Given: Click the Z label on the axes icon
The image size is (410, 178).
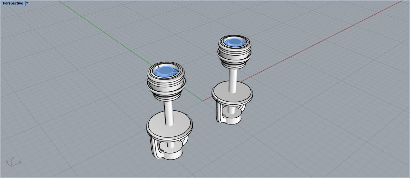Looking at the screenshot, I should (13, 158).
